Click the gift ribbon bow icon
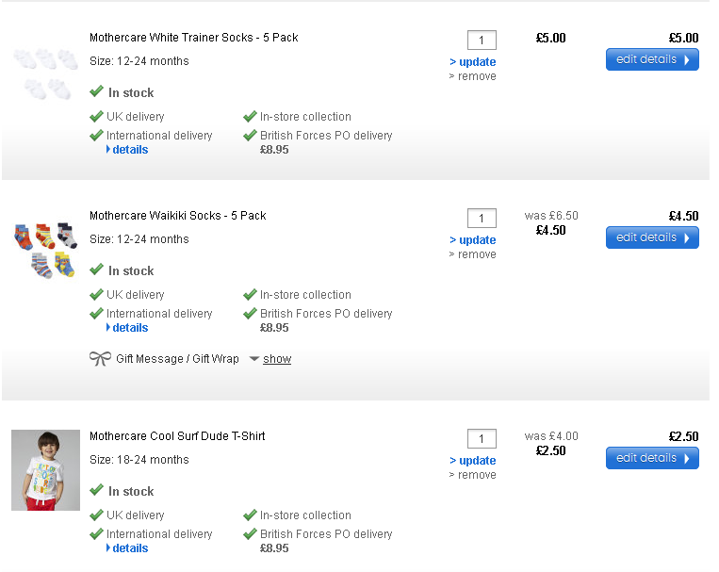The image size is (719, 572). tap(100, 359)
